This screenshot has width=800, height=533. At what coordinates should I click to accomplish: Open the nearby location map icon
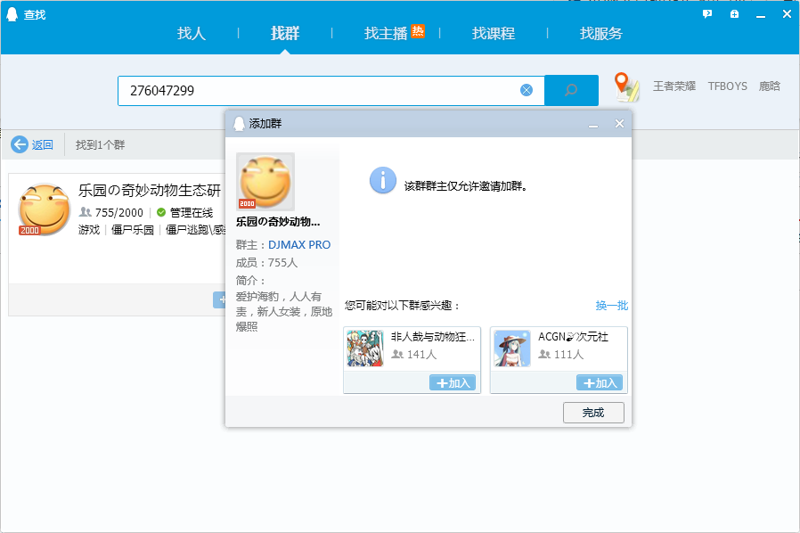point(627,87)
